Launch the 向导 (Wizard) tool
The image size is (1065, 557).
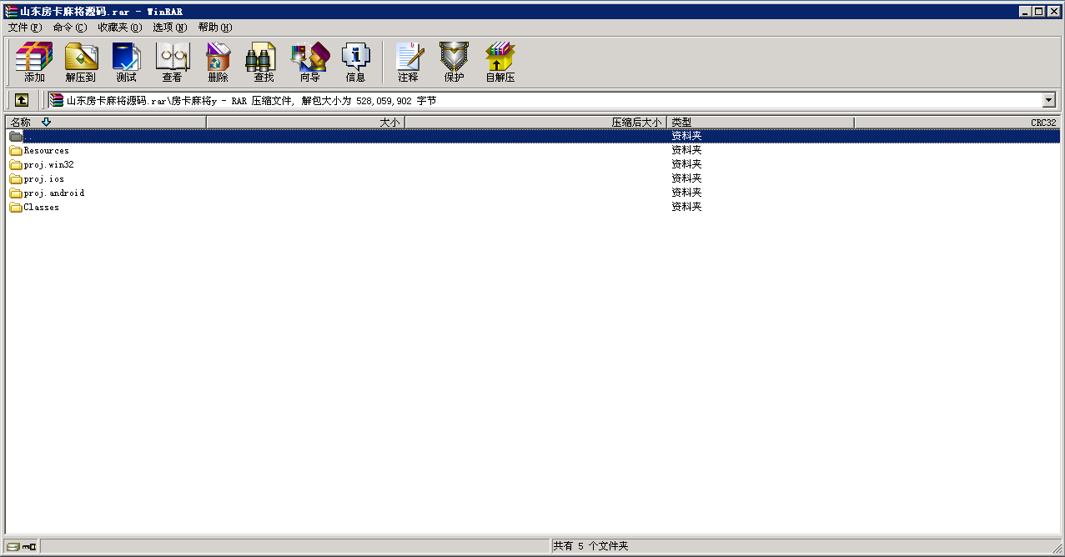[x=309, y=63]
